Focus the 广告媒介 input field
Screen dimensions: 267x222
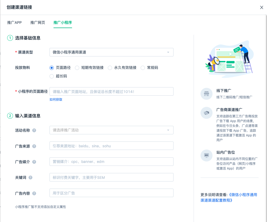[x=111, y=162]
